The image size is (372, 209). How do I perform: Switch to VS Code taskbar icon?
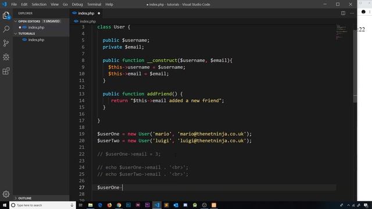pos(157,205)
